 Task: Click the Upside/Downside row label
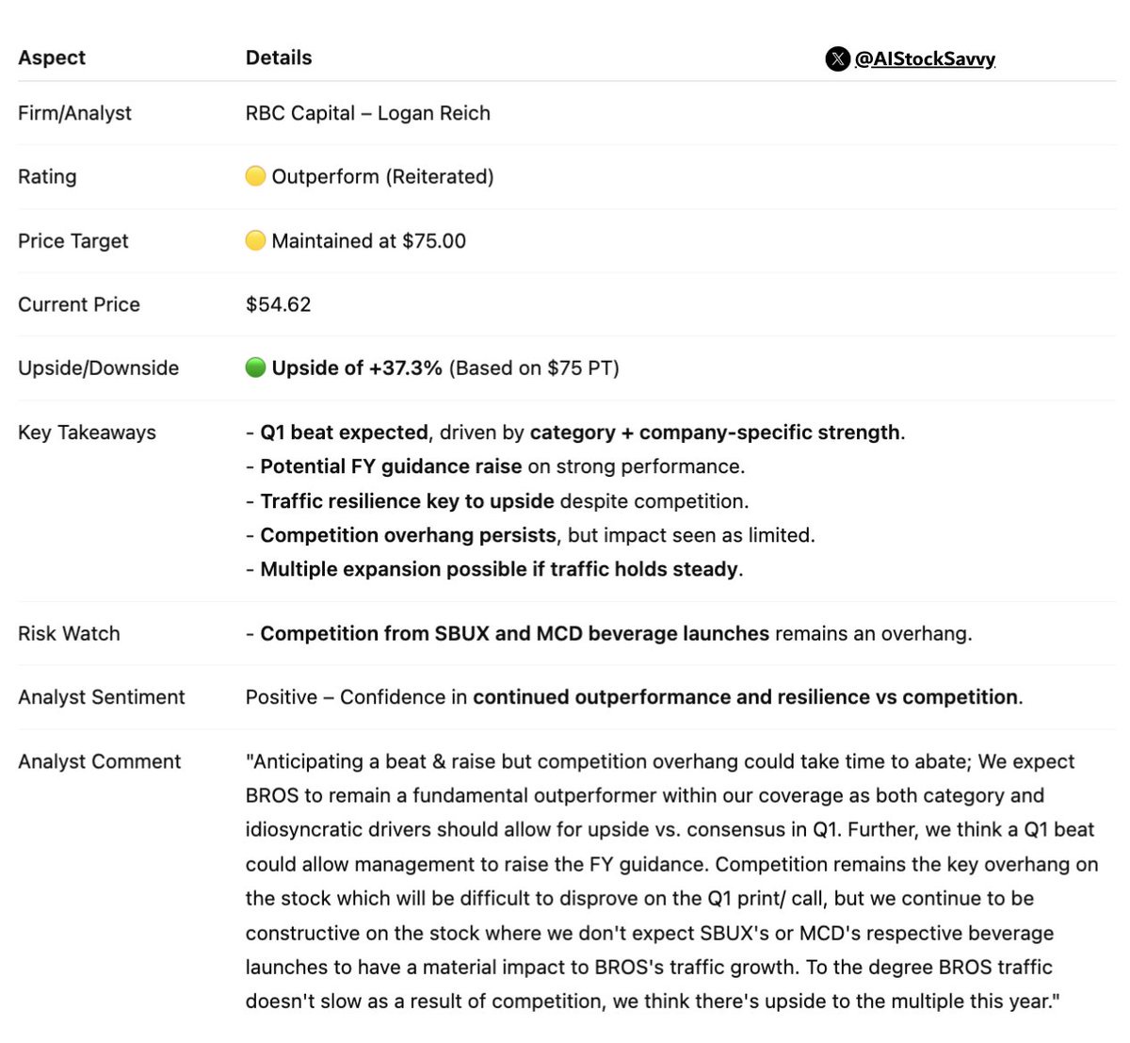tap(98, 368)
